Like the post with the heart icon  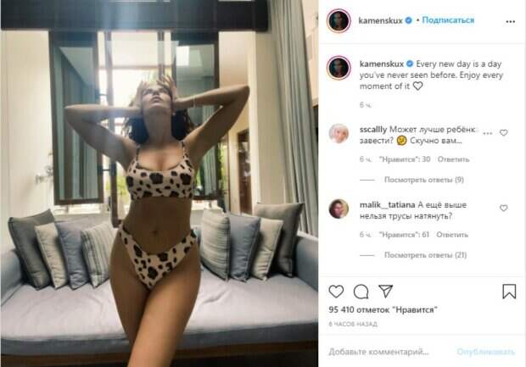(336, 292)
